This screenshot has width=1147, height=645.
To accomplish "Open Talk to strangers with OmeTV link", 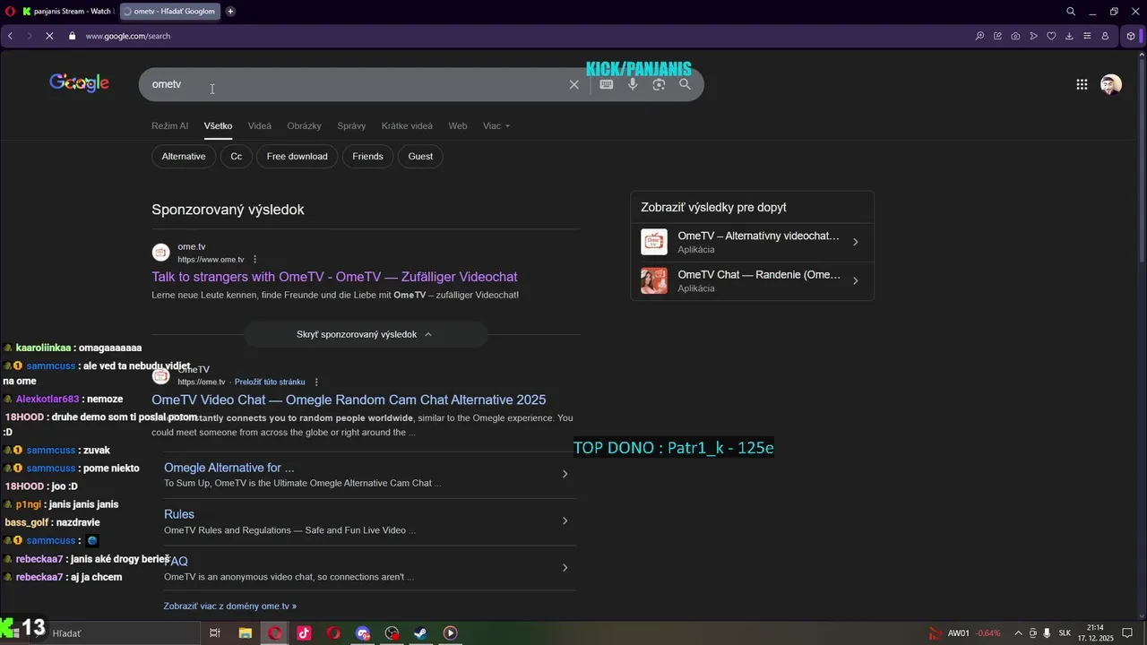I will point(334,277).
